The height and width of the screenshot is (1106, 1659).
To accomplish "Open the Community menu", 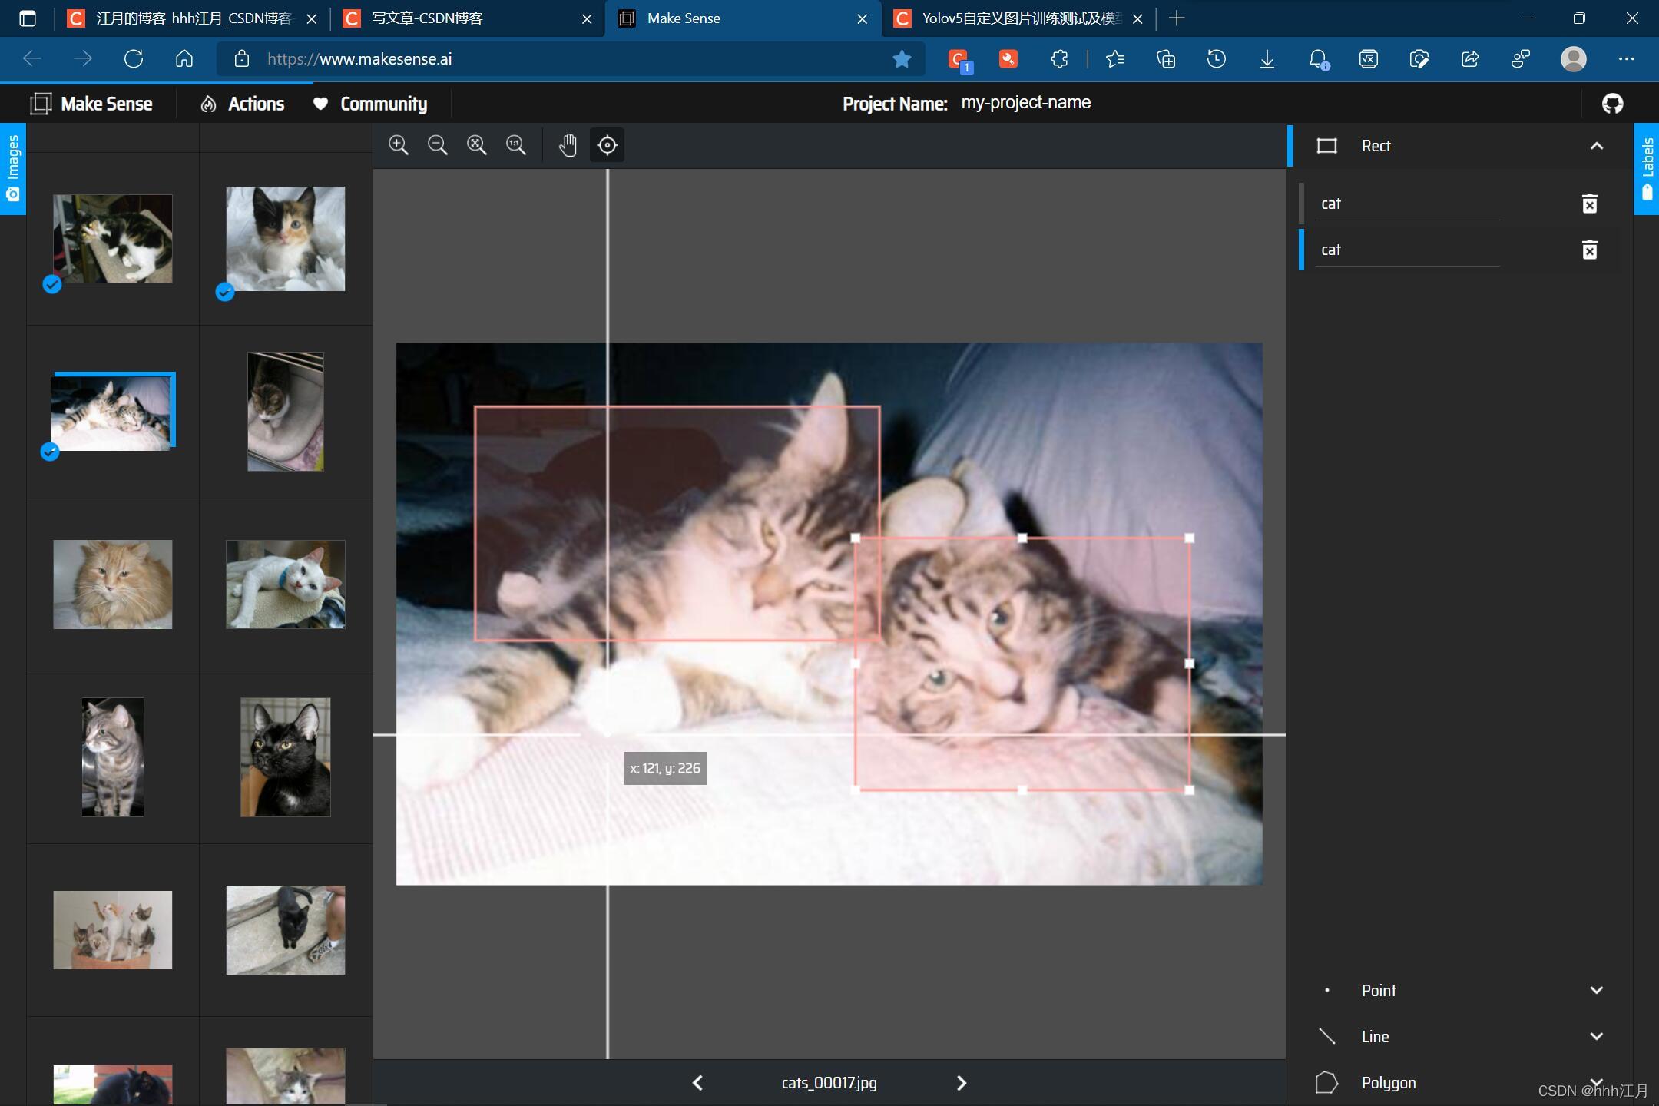I will tap(370, 104).
